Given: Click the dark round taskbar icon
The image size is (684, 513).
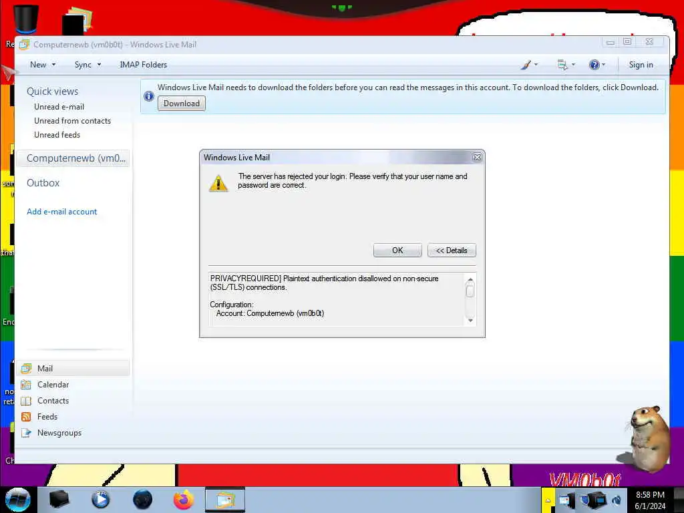Looking at the screenshot, I should coord(142,500).
